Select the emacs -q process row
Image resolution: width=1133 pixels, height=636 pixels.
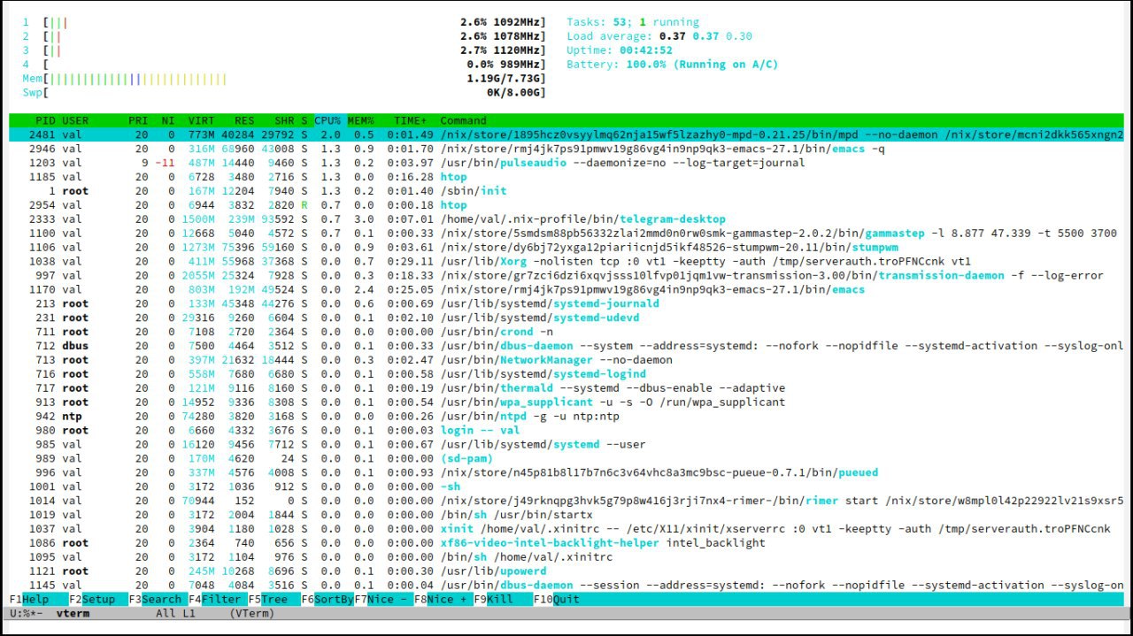[566, 149]
